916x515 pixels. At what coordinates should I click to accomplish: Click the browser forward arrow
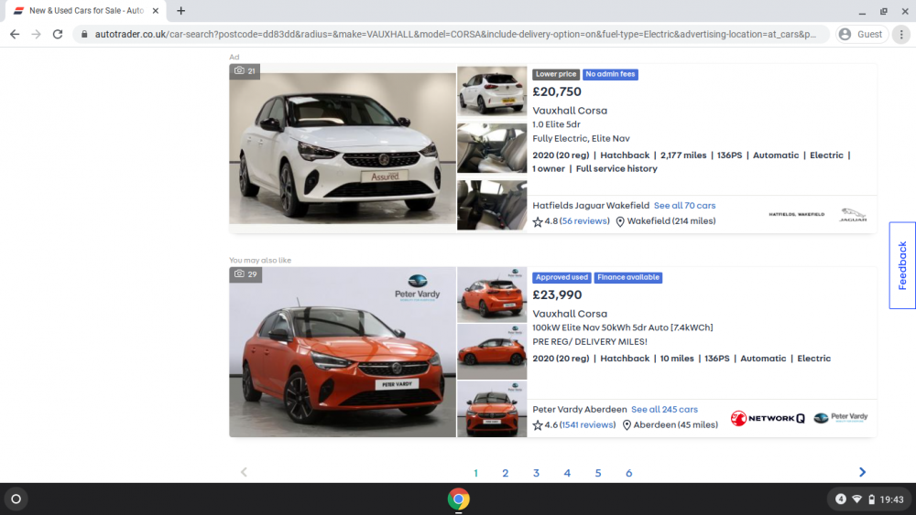[x=37, y=35]
